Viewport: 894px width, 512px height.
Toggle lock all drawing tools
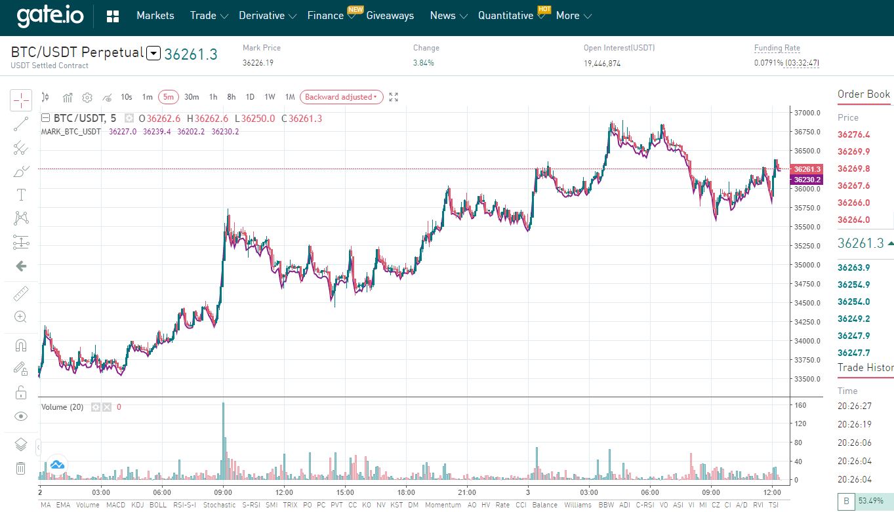pyautogui.click(x=21, y=393)
